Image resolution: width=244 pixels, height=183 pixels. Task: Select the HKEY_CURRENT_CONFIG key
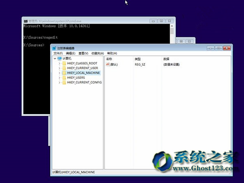[x=84, y=83]
